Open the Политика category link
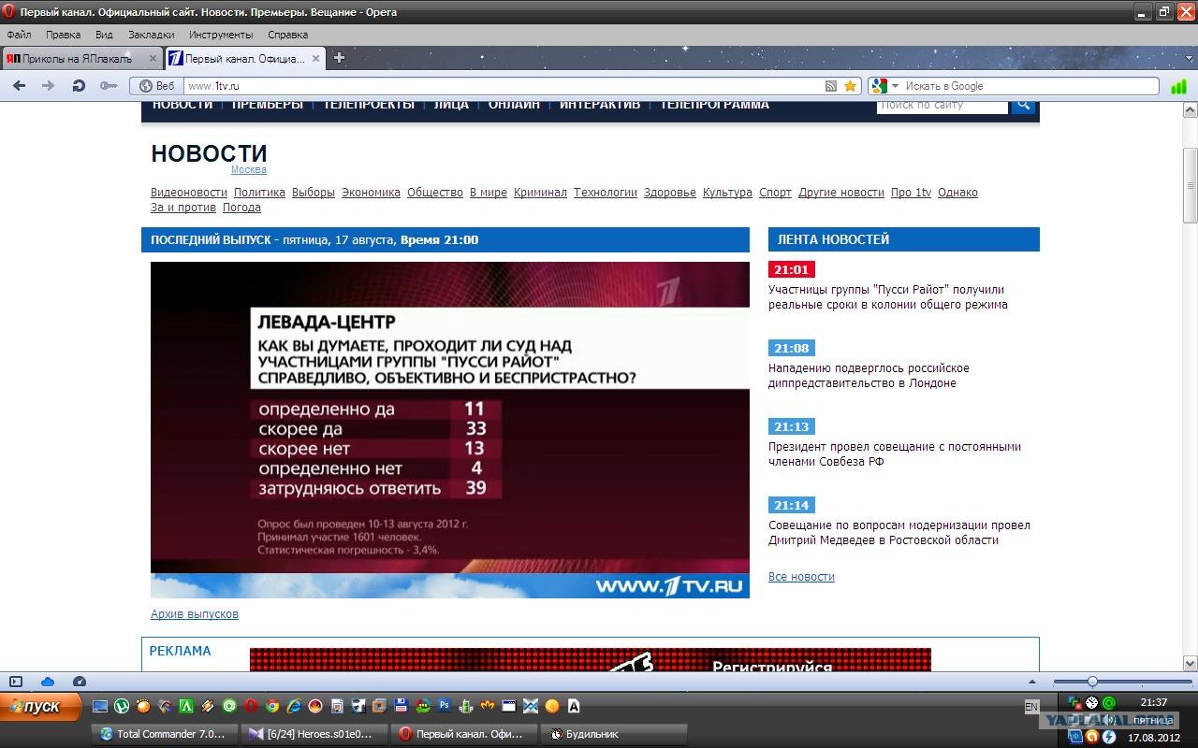This screenshot has height=748, width=1198. [x=259, y=193]
